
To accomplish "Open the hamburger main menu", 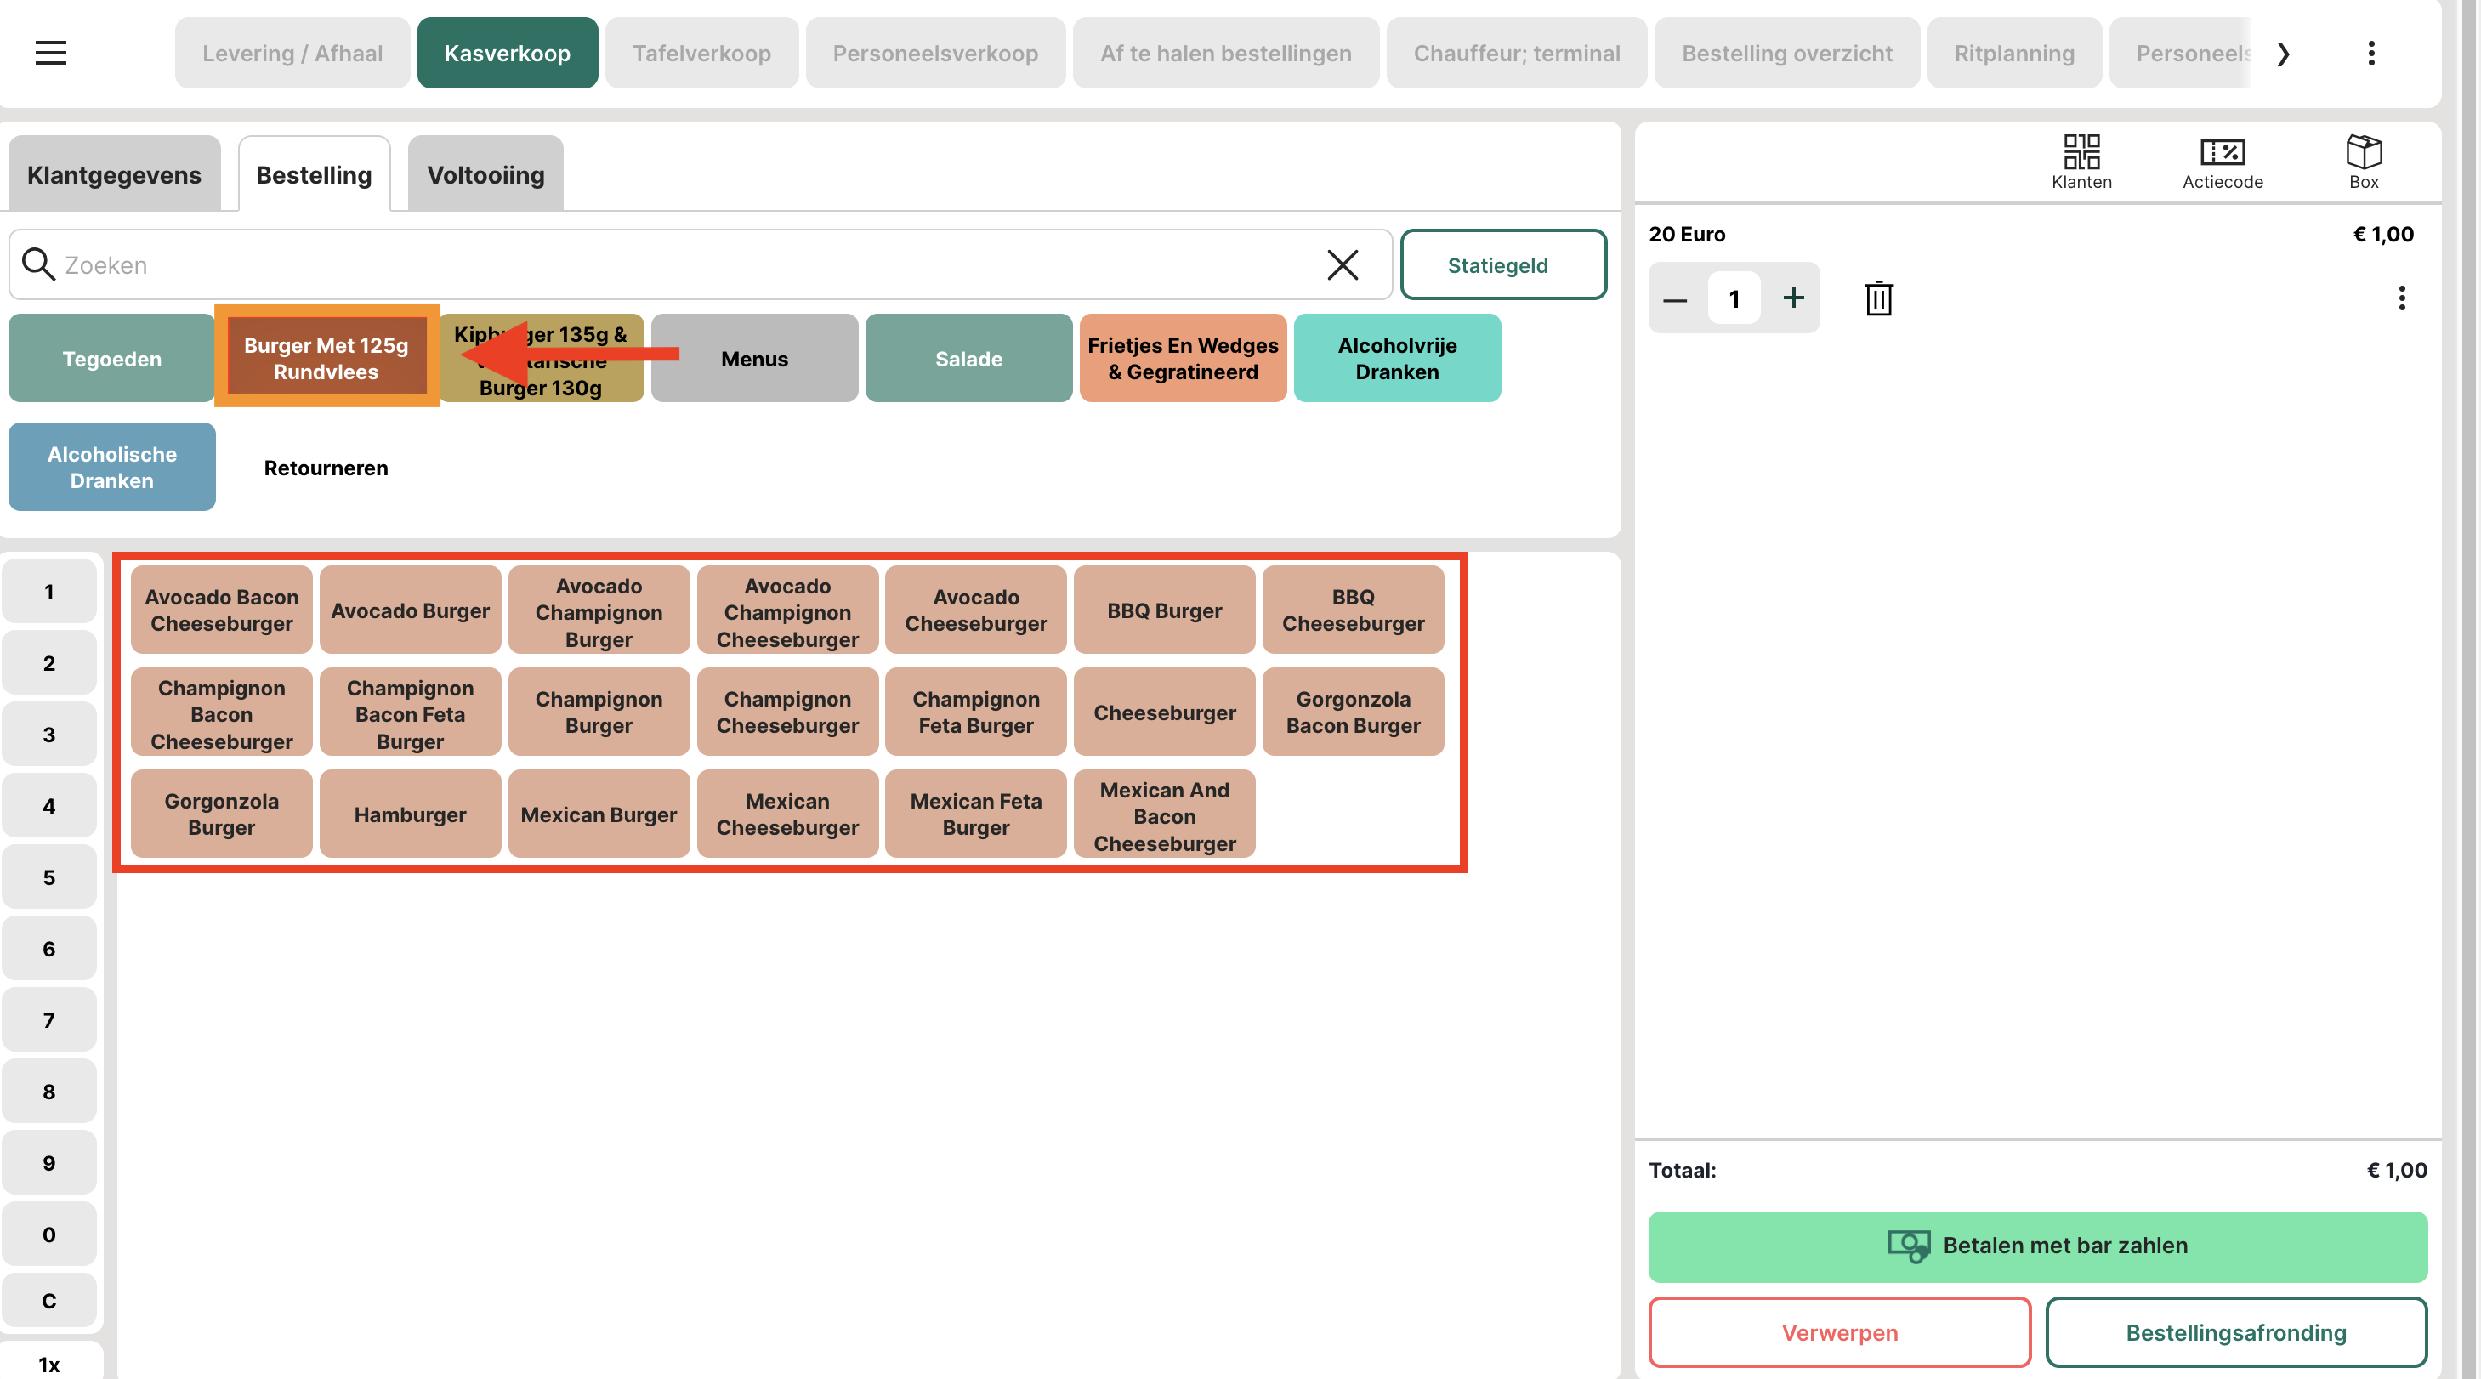I will point(50,53).
